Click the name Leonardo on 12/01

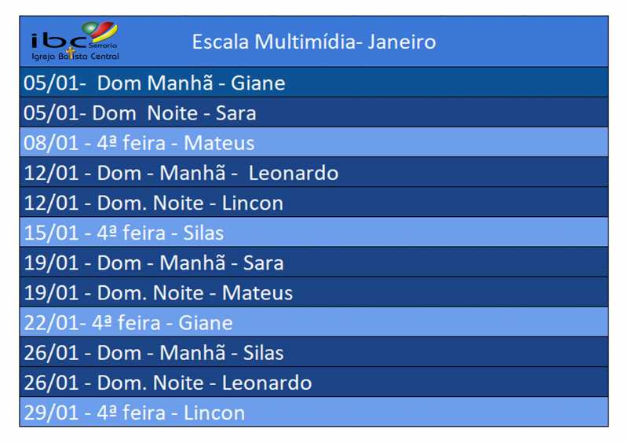click(294, 173)
